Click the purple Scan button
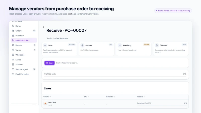The image size is (201, 113). (x=49, y=63)
